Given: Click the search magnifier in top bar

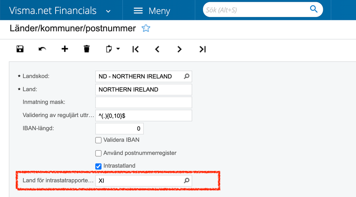Looking at the screenshot, I should 314,9.
